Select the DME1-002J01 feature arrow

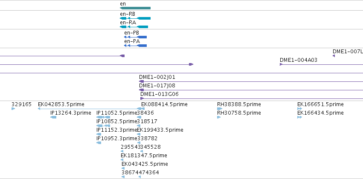point(142,81)
